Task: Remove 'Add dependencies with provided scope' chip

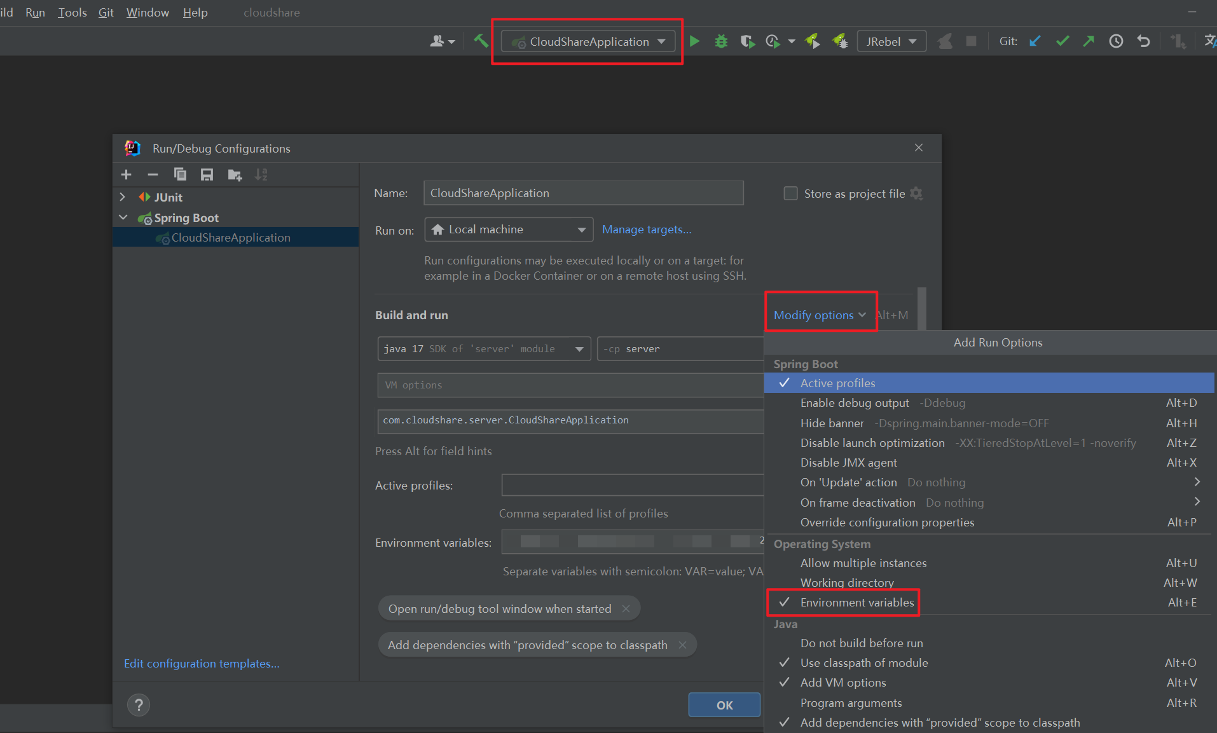Action: tap(682, 645)
